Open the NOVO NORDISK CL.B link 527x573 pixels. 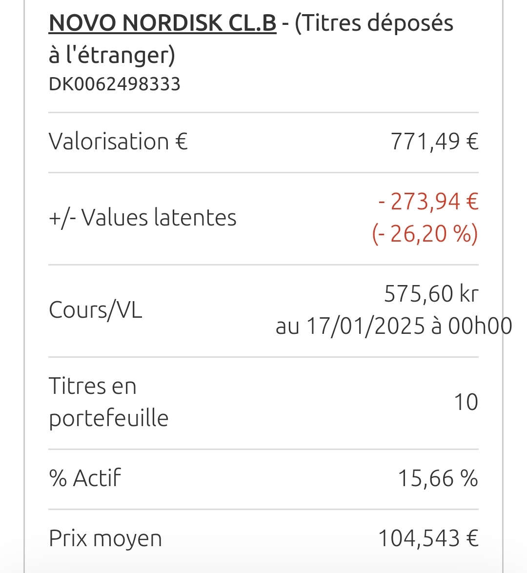(162, 22)
